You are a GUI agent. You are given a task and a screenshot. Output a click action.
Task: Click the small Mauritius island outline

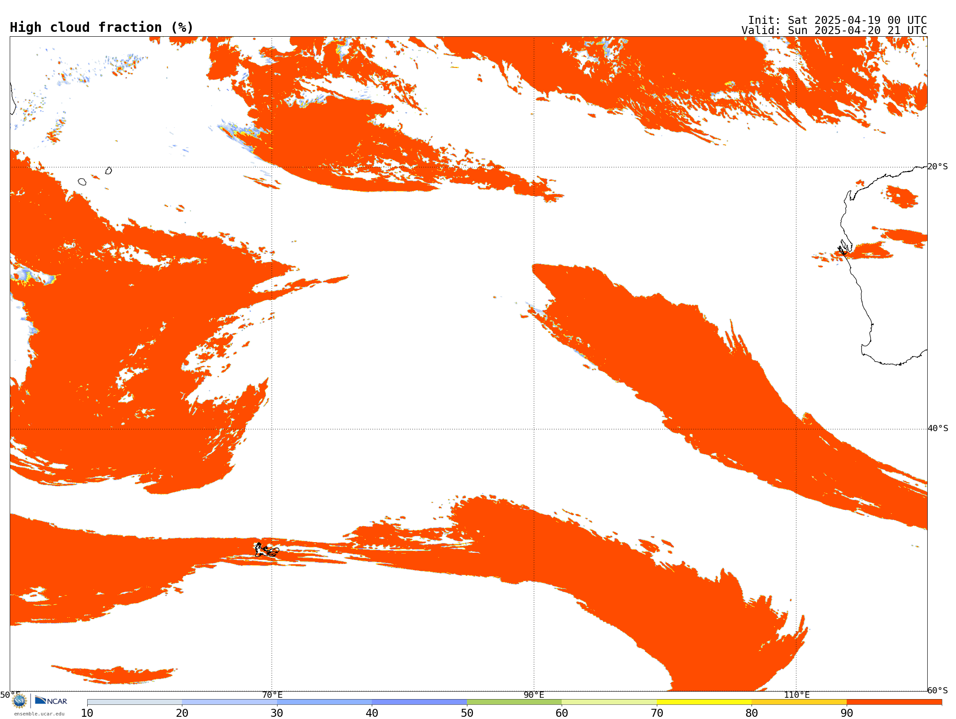(108, 170)
